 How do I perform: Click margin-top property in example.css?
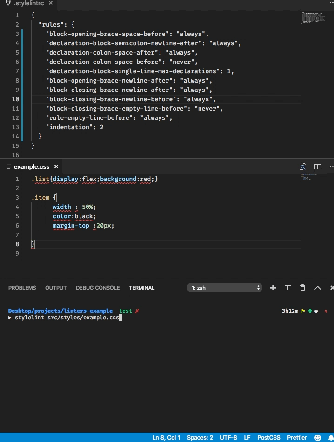coord(71,226)
